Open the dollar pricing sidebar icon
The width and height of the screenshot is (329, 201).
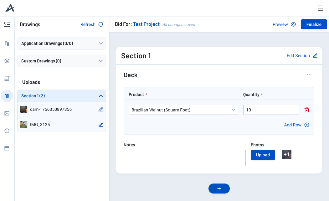tap(7, 61)
